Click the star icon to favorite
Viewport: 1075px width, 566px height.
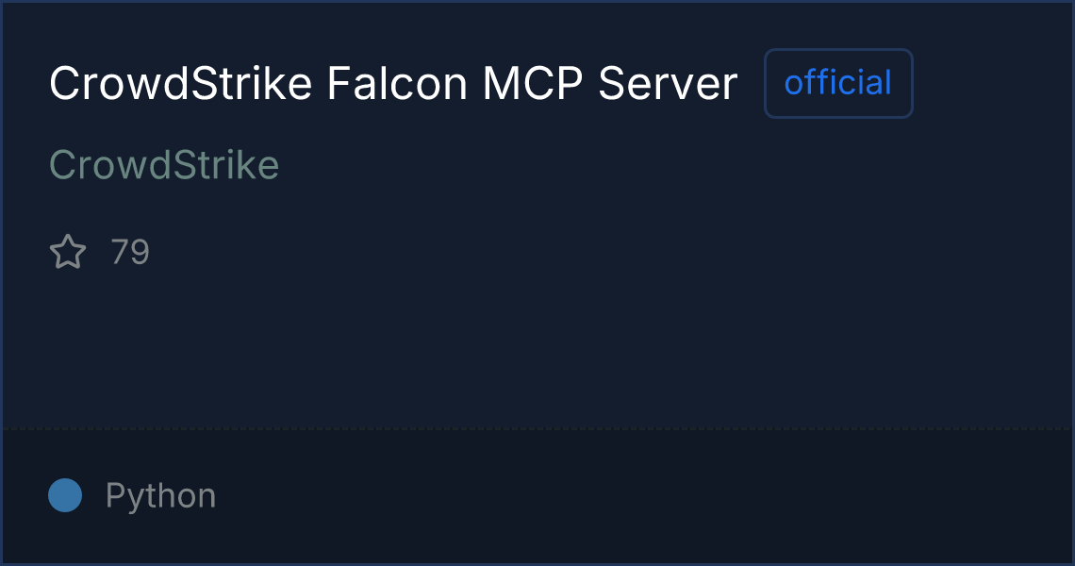(67, 253)
